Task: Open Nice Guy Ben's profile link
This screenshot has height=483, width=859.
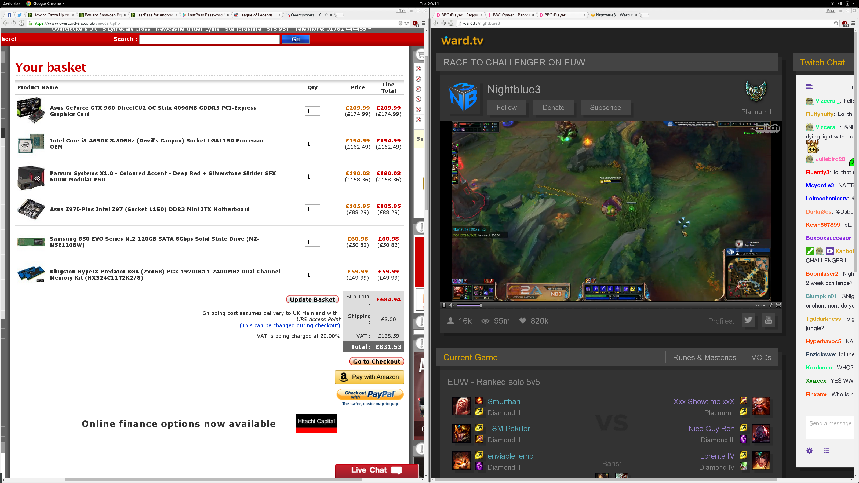Action: click(711, 429)
